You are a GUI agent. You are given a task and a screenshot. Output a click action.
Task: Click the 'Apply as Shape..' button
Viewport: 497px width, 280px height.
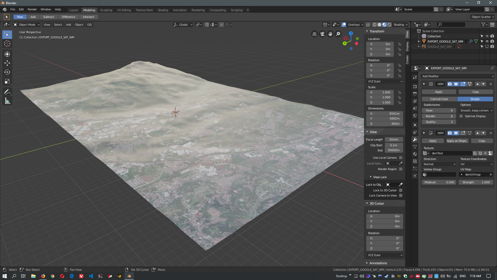coord(457,141)
